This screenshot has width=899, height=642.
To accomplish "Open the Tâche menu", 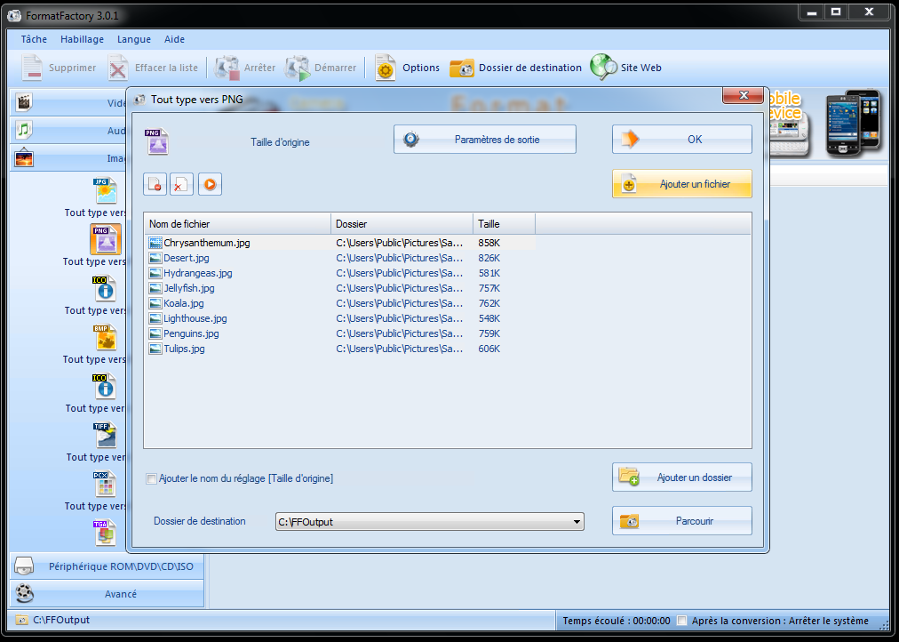I will click(x=34, y=39).
